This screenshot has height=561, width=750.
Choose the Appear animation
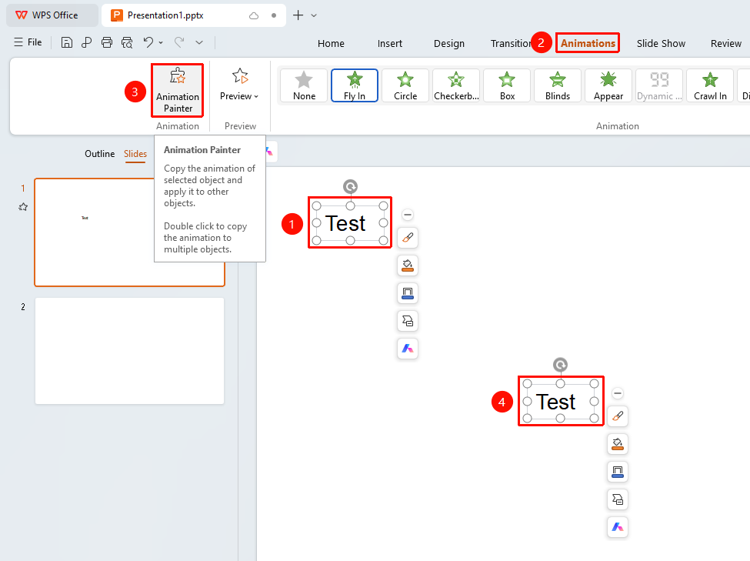tap(608, 85)
